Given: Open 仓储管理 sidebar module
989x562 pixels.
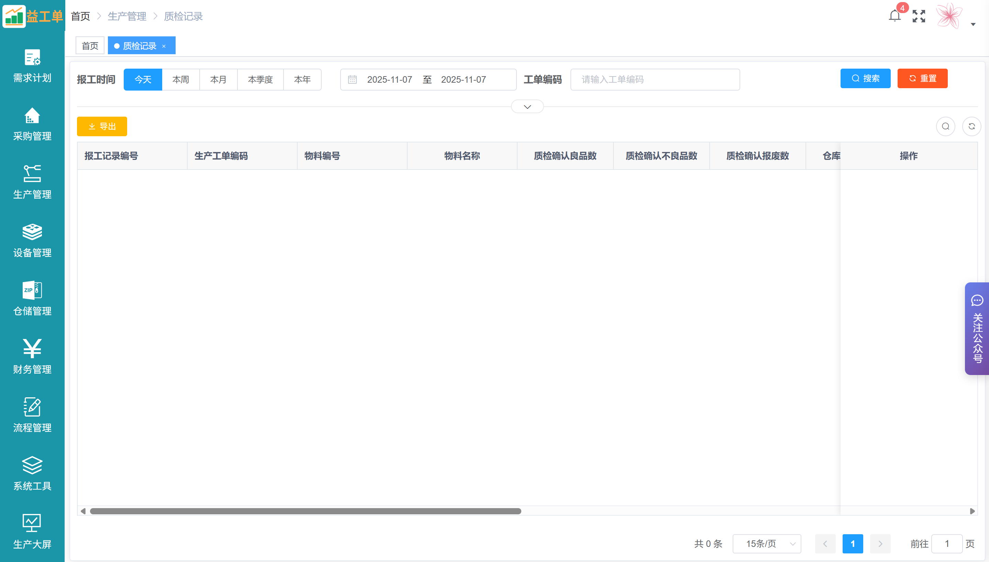Looking at the screenshot, I should [32, 299].
